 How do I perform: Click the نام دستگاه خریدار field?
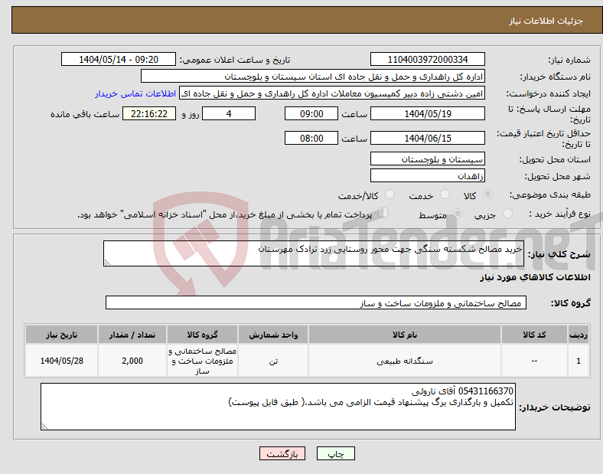[313, 76]
